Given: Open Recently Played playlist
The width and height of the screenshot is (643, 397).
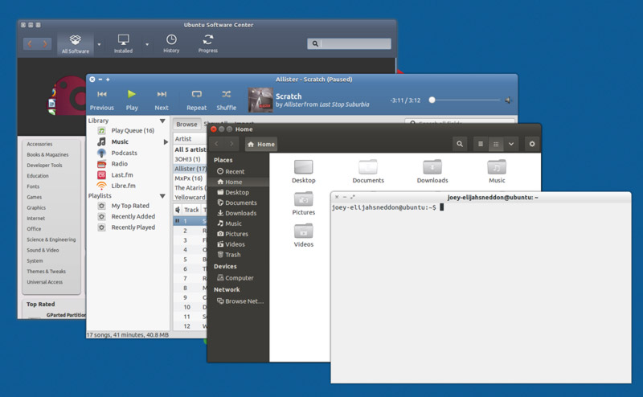Looking at the screenshot, I should click(x=133, y=227).
